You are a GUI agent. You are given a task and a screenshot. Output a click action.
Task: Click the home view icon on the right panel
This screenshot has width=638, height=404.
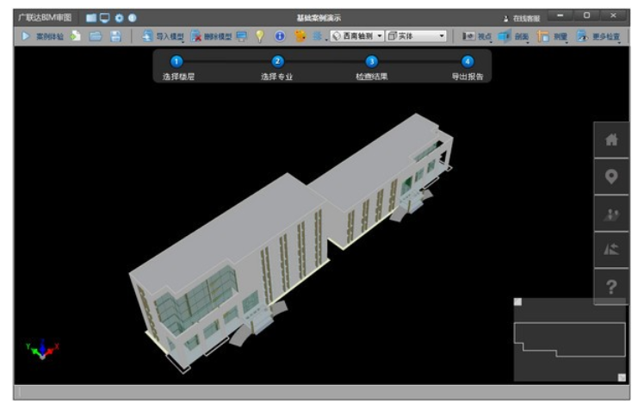(611, 140)
